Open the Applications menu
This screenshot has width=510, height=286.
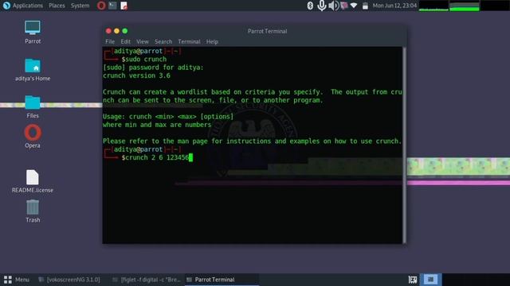pos(28,6)
